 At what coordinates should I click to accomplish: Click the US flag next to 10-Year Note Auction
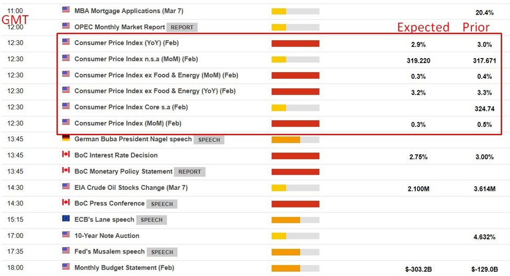pos(66,234)
